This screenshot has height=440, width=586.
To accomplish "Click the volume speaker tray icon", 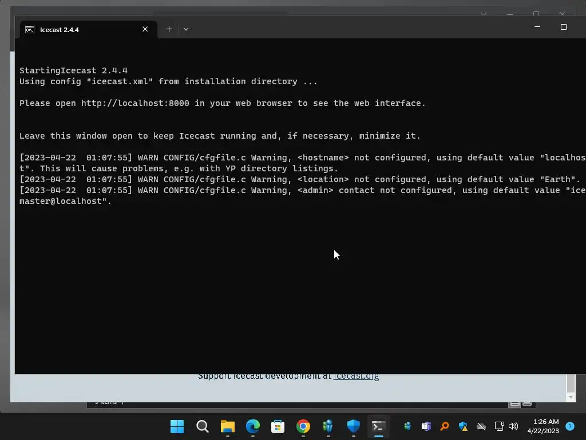I will click(513, 426).
